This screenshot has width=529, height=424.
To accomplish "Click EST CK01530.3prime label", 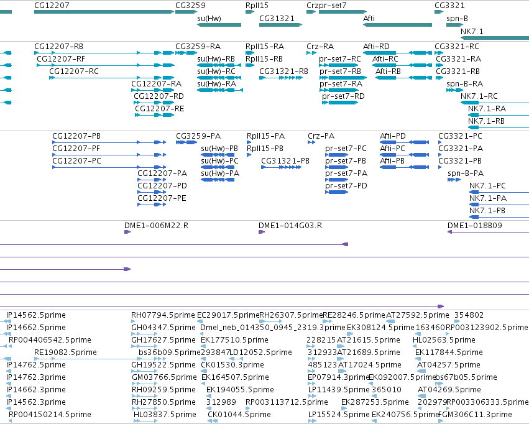I will (232, 365).
